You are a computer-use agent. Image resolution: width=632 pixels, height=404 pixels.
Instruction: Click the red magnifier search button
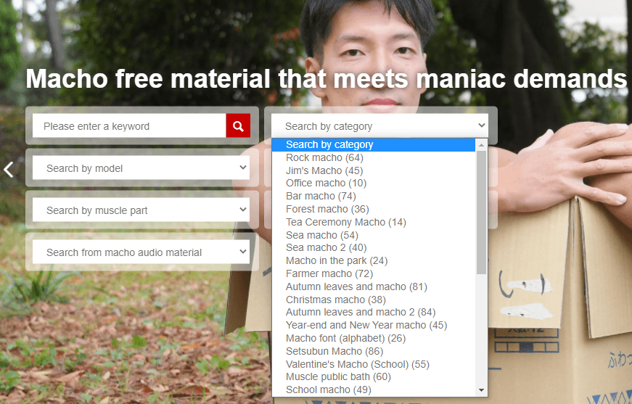(x=238, y=125)
